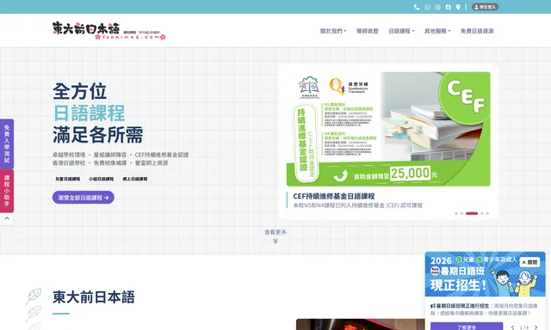Image resolution: width=551 pixels, height=330 pixels.
Task: Open the CEF course banner image
Action: point(388,129)
